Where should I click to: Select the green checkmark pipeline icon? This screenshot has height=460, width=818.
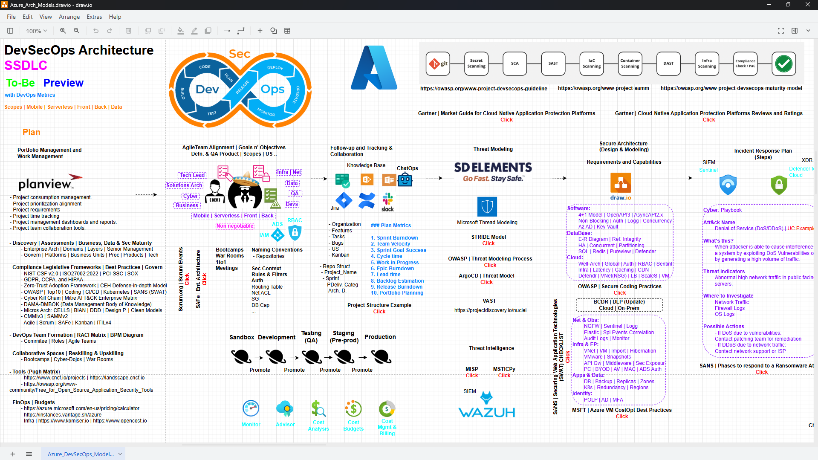[784, 64]
